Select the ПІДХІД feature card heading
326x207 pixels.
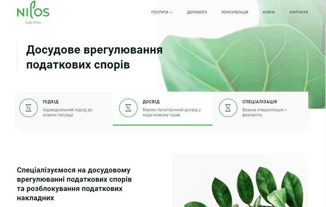(51, 102)
